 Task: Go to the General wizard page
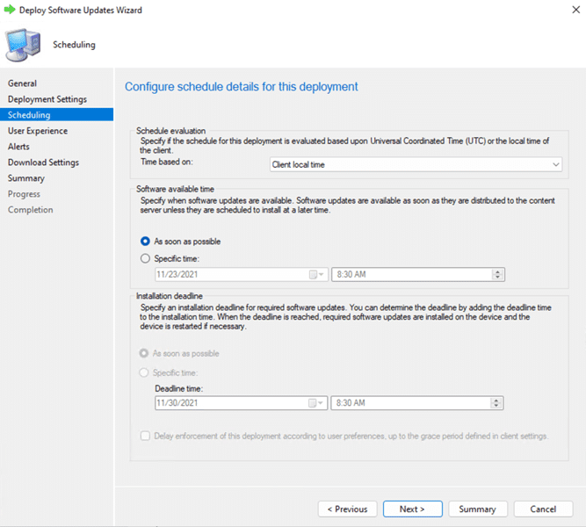pos(23,83)
